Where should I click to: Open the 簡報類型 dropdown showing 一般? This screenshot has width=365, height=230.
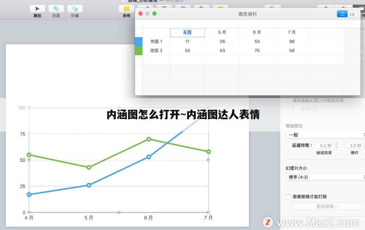pyautogui.click(x=325, y=135)
